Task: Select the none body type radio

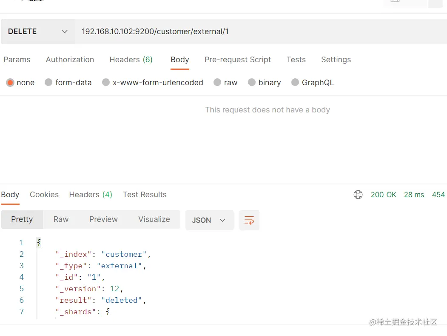Action: click(10, 83)
